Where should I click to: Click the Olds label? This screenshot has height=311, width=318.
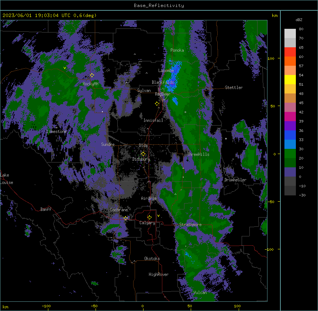[143, 146]
